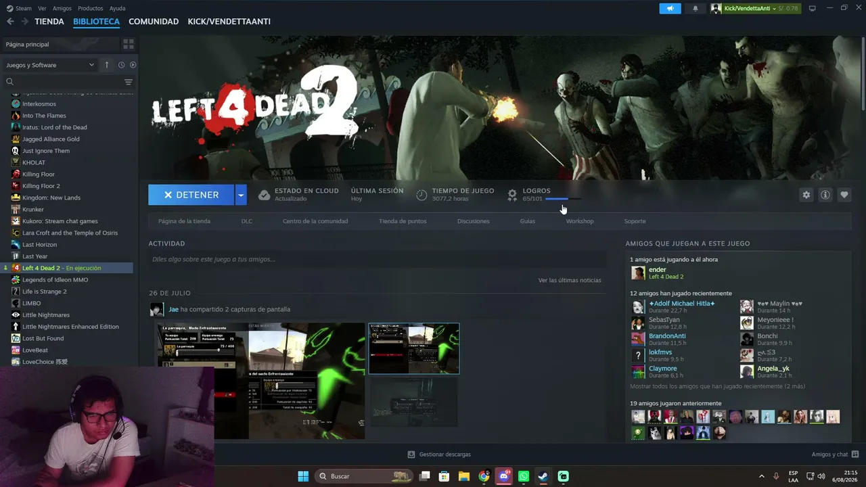Click the Killing Floor 2 game icon

pyautogui.click(x=16, y=186)
